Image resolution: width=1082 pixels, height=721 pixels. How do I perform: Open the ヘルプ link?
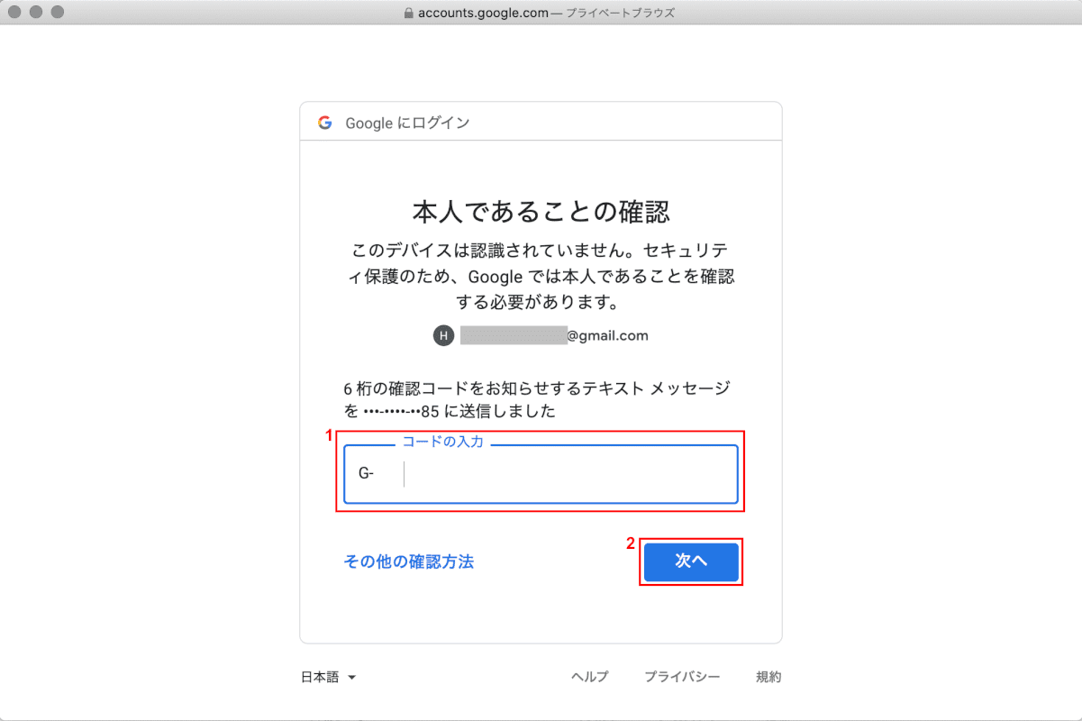590,677
